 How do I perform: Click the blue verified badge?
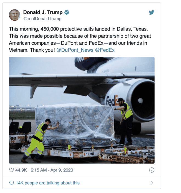[x=67, y=12]
